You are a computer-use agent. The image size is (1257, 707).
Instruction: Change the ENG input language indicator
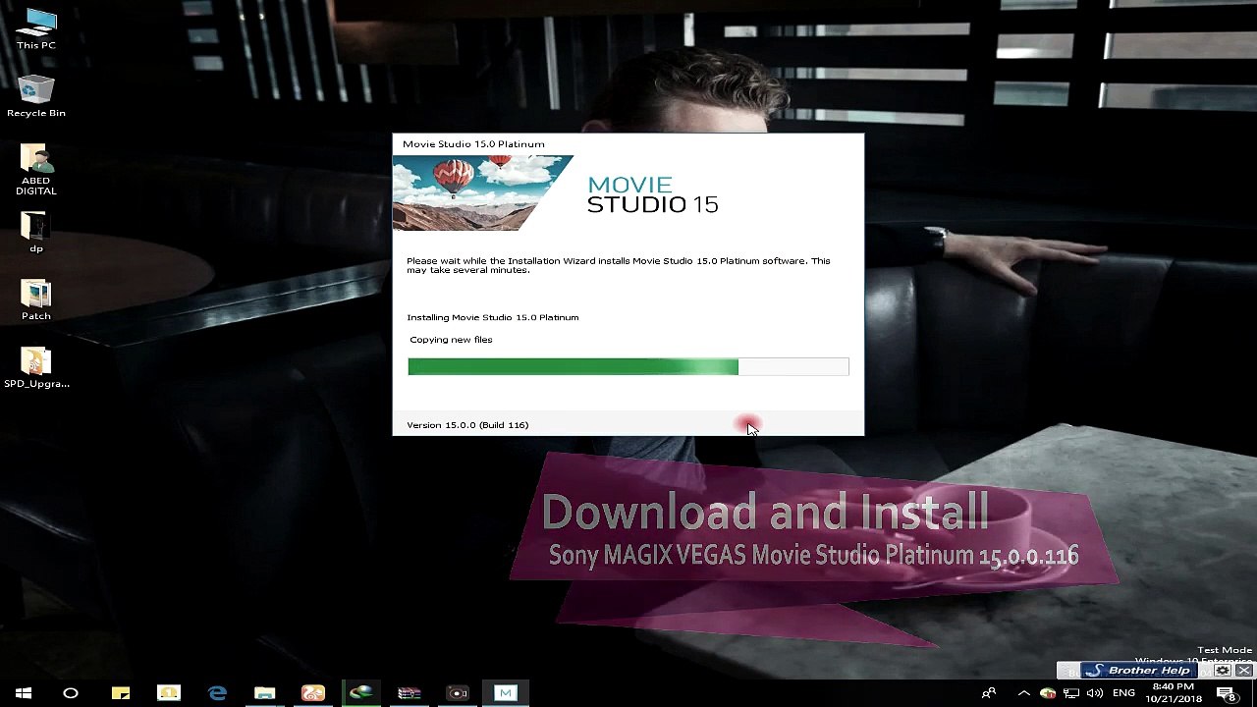pyautogui.click(x=1123, y=693)
